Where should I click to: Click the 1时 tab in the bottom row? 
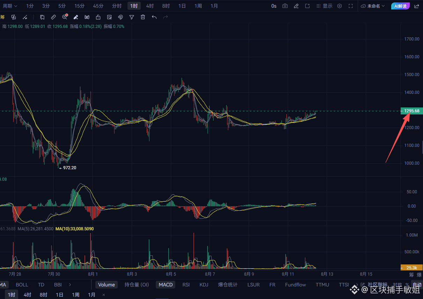click(12, 295)
